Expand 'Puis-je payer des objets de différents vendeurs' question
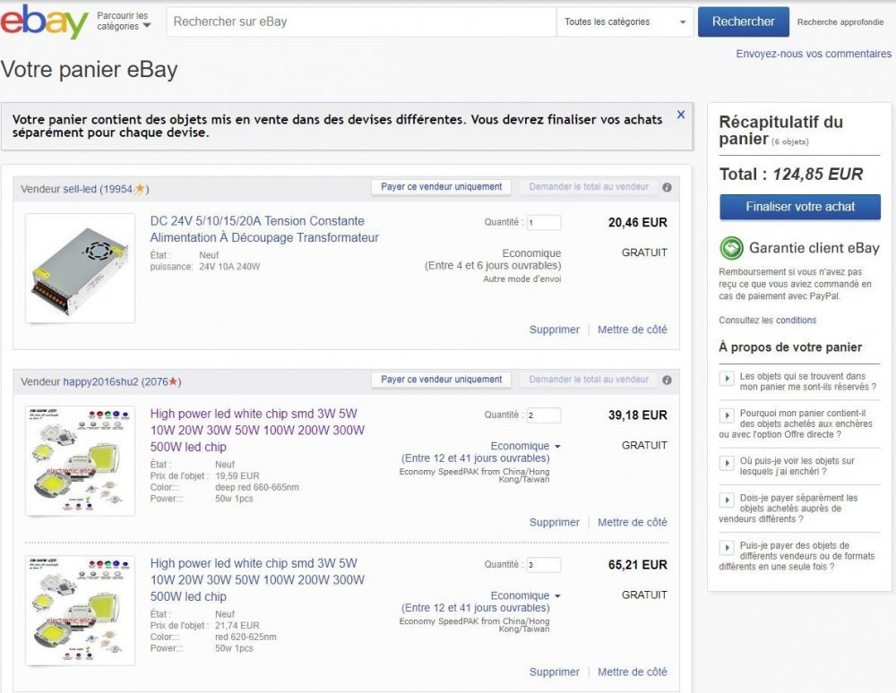This screenshot has width=896, height=693. (x=727, y=547)
